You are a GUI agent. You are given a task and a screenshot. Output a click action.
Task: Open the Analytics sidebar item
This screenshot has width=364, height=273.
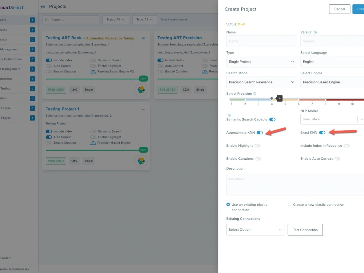[19, 30]
